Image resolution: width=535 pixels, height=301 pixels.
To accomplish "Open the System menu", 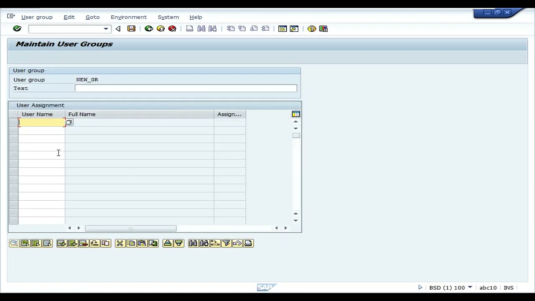I will coord(168,17).
